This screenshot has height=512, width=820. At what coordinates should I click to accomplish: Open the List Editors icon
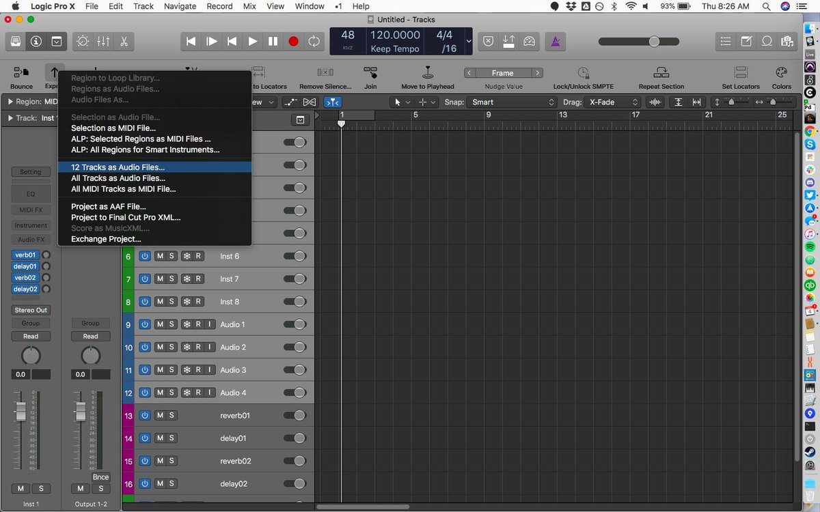pos(726,41)
